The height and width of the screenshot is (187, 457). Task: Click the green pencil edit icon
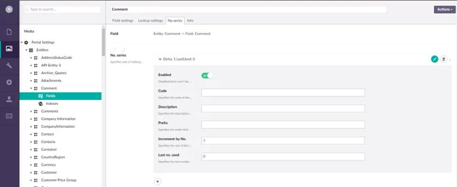(x=435, y=59)
